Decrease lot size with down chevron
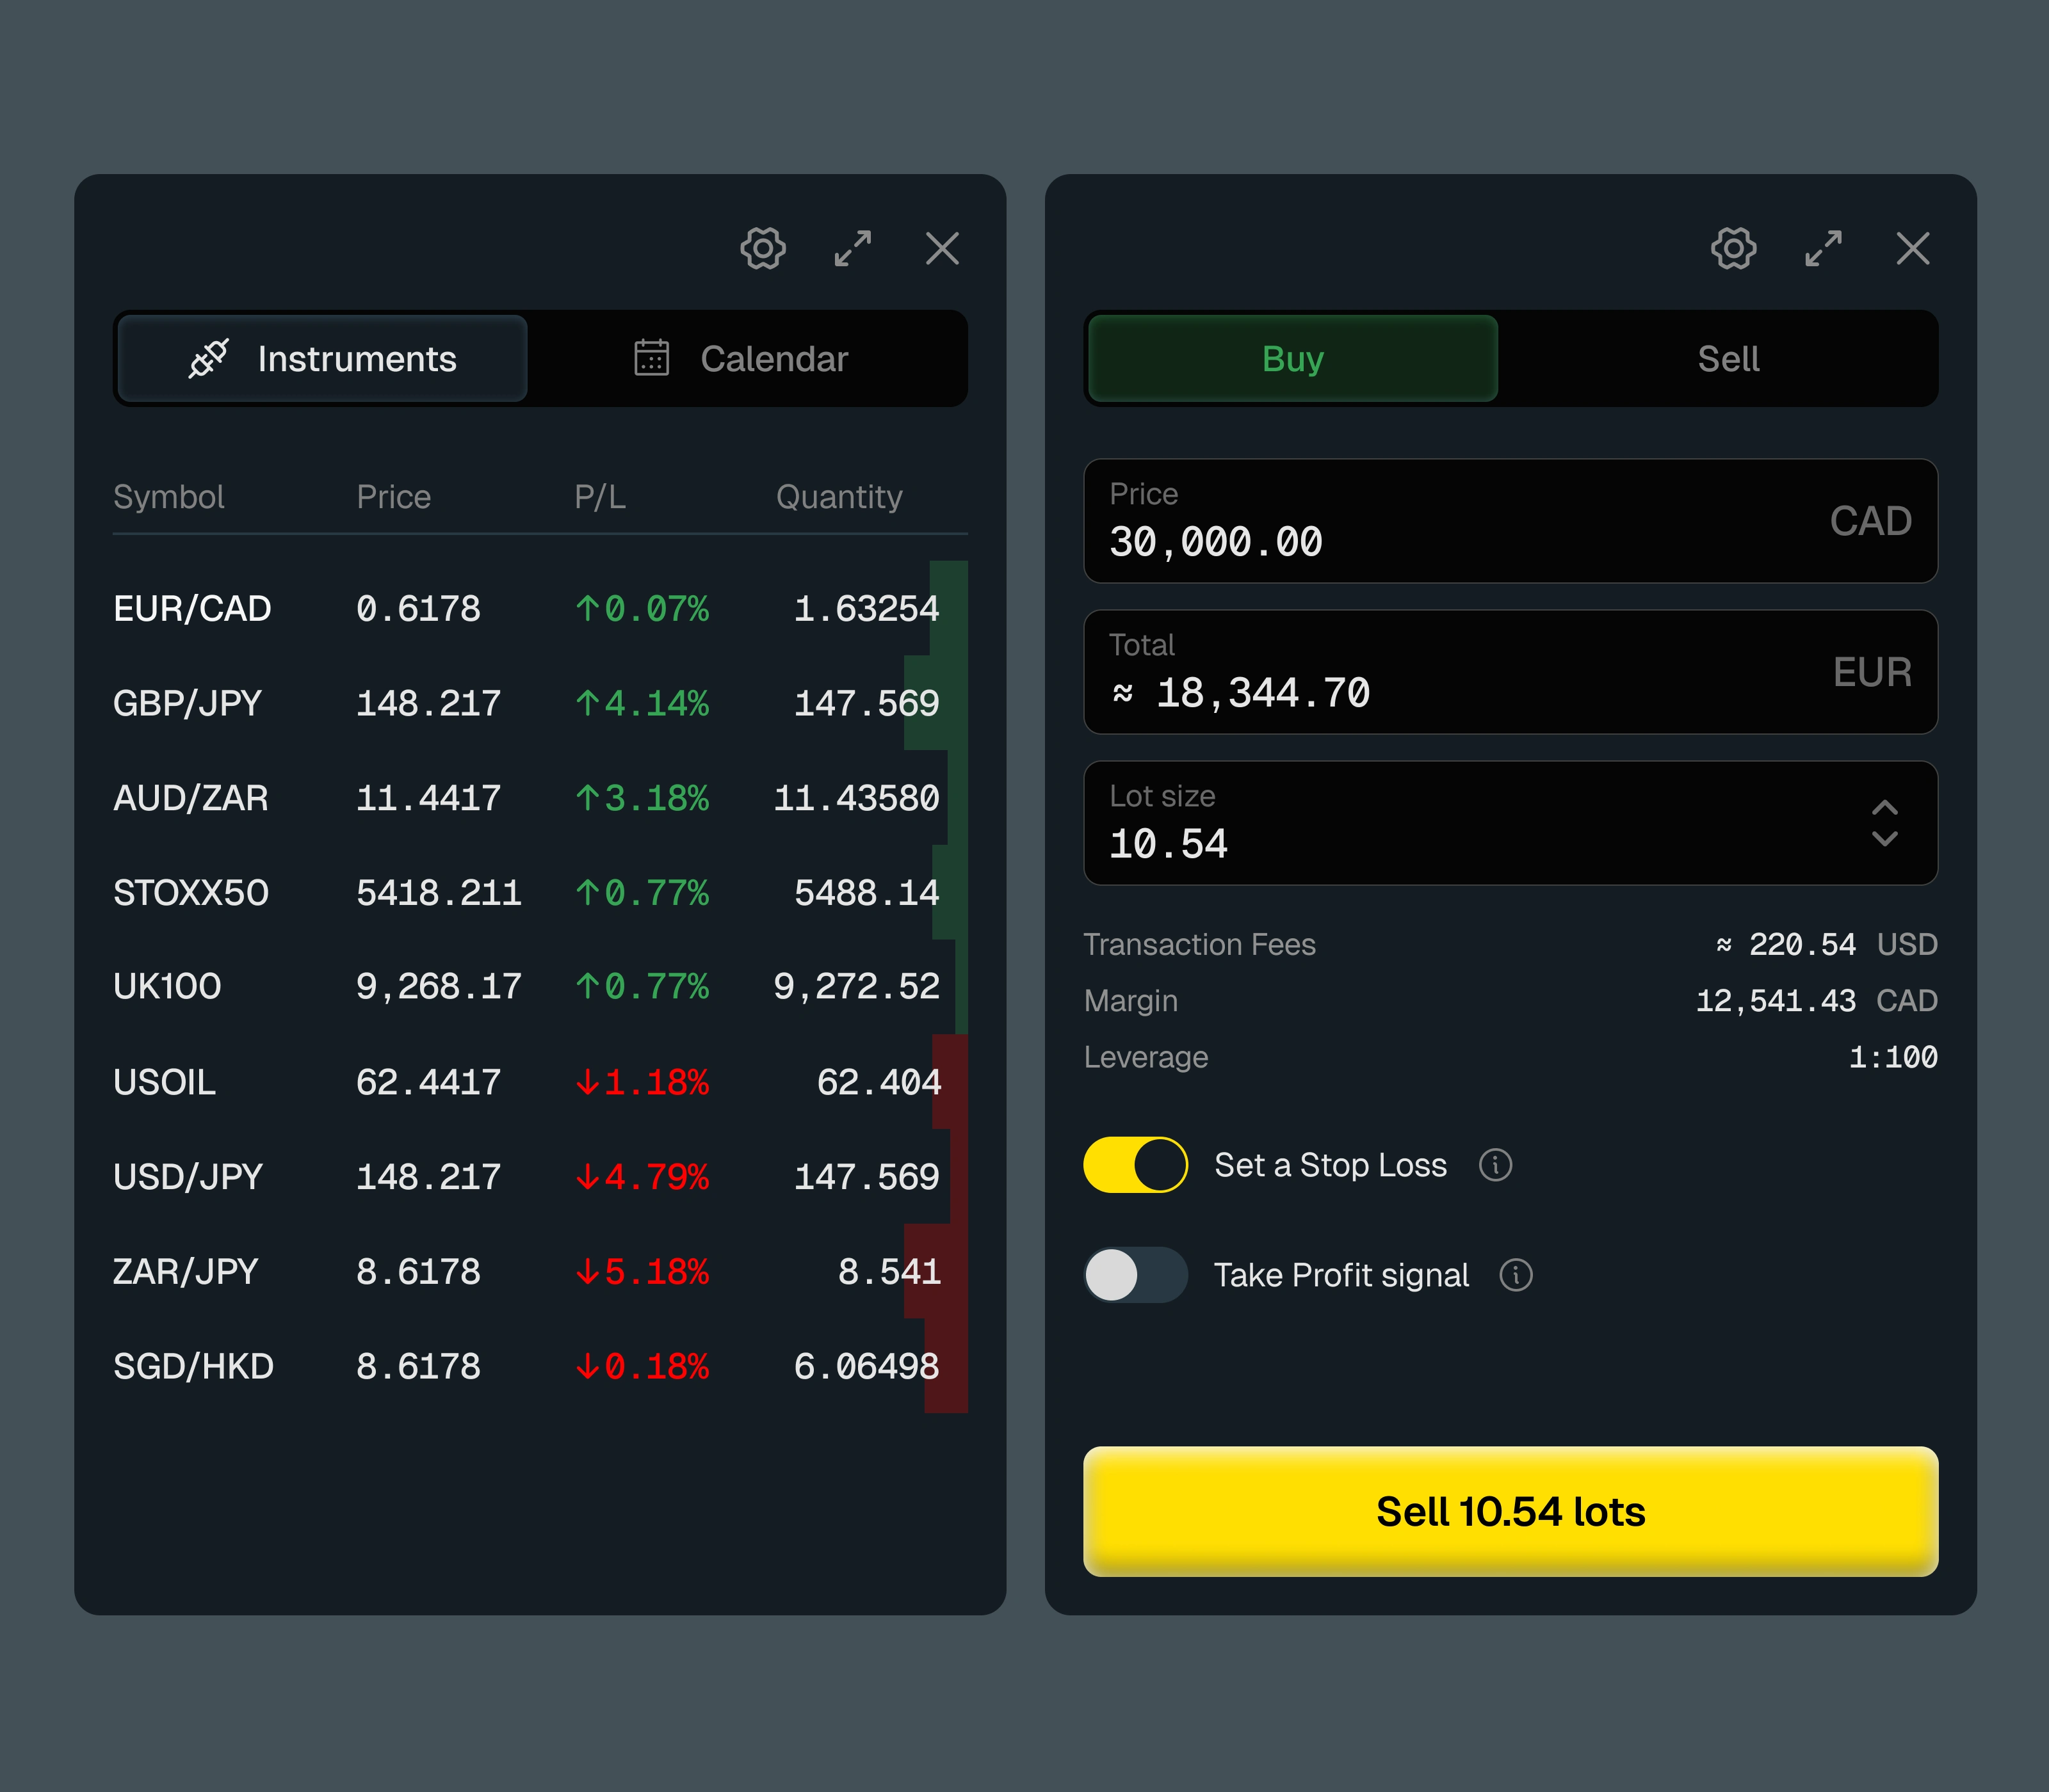Image resolution: width=2049 pixels, height=1792 pixels. click(x=1884, y=839)
